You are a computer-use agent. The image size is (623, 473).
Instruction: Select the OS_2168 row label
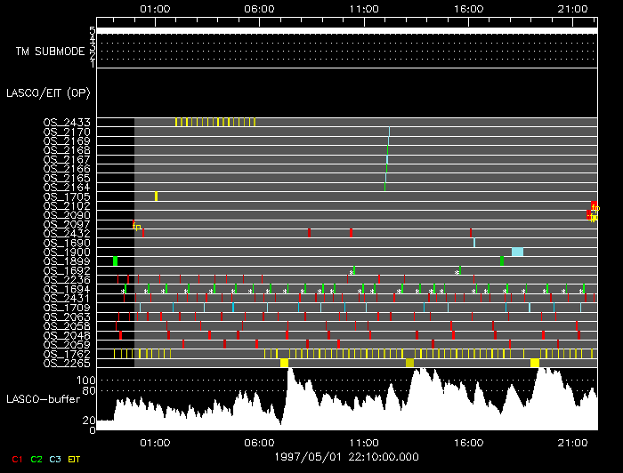[x=67, y=150]
